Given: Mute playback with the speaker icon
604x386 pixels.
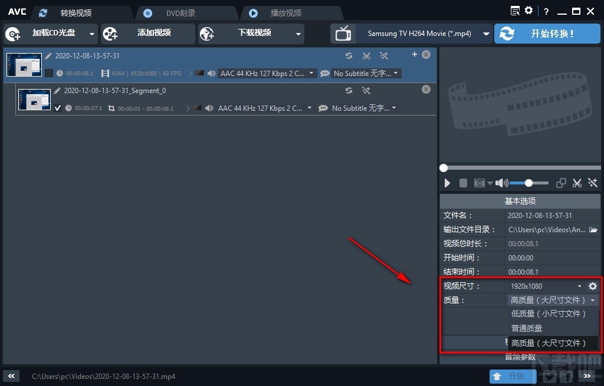Looking at the screenshot, I should (x=501, y=183).
